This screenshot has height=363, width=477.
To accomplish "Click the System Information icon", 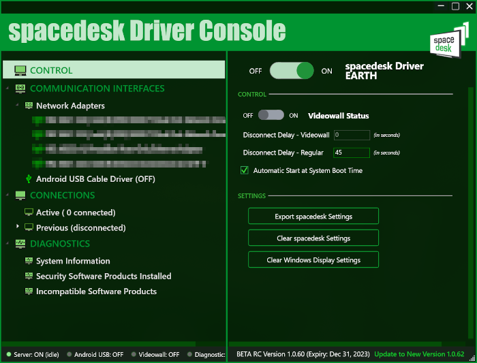I will pyautogui.click(x=29, y=261).
